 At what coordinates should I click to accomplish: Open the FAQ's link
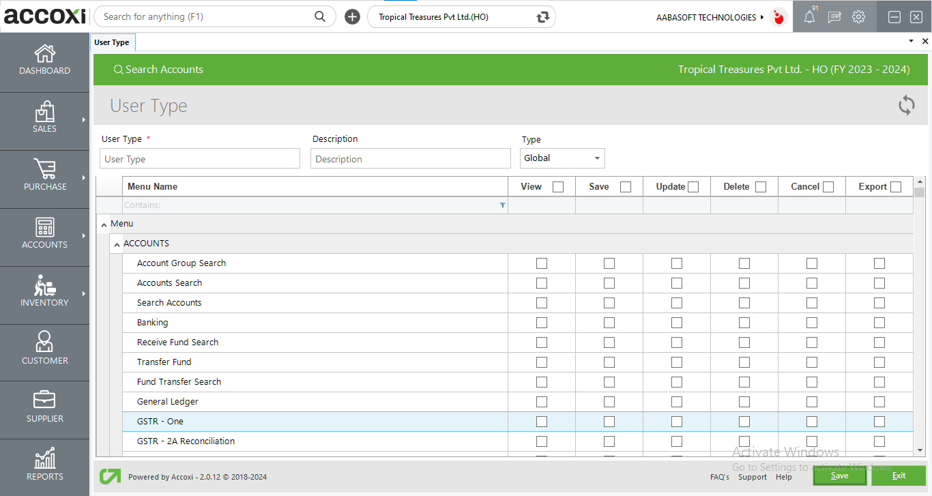point(719,477)
